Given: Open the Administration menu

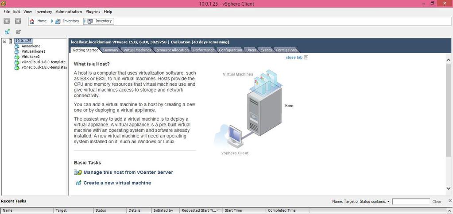Looking at the screenshot, I should [69, 11].
